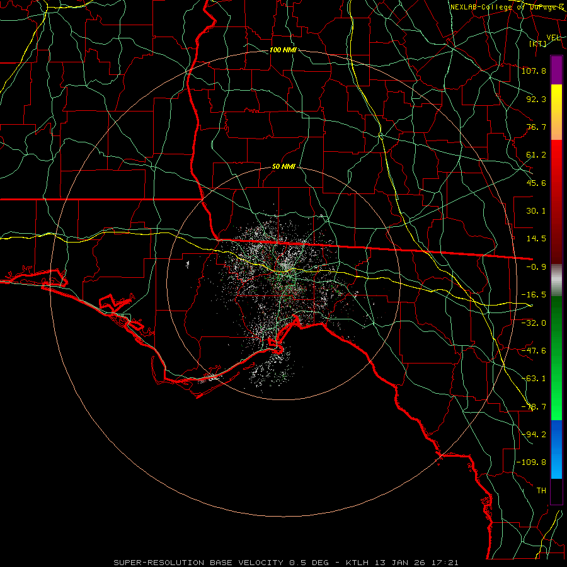Image resolution: width=567 pixels, height=567 pixels.
Task: Click the dense echo cluster at radar center
Action: pos(285,267)
